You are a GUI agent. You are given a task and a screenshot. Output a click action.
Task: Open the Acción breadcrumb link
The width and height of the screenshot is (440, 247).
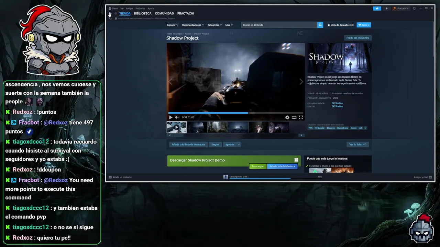coord(188,34)
